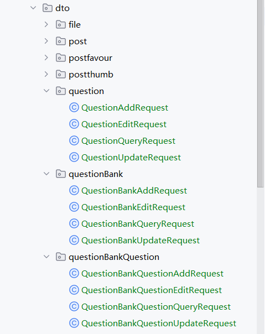Expand the post folder arrow

[46, 41]
